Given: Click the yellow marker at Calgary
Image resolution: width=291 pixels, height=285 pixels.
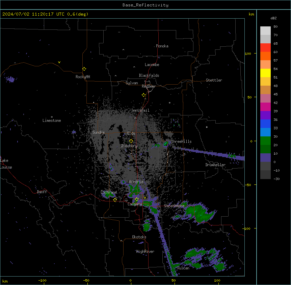Looking at the screenshot, I should tap(137, 199).
